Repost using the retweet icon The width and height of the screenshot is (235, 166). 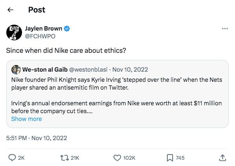[x=64, y=158]
